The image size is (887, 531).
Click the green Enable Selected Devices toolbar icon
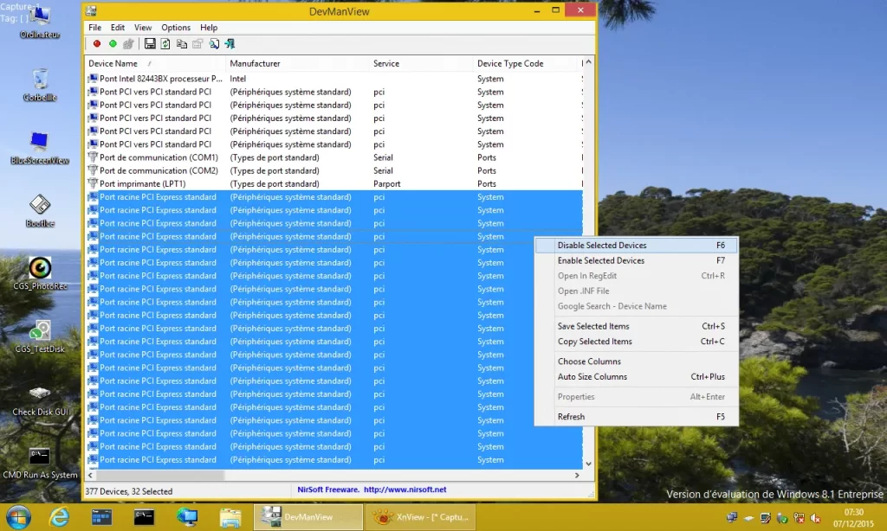(113, 43)
